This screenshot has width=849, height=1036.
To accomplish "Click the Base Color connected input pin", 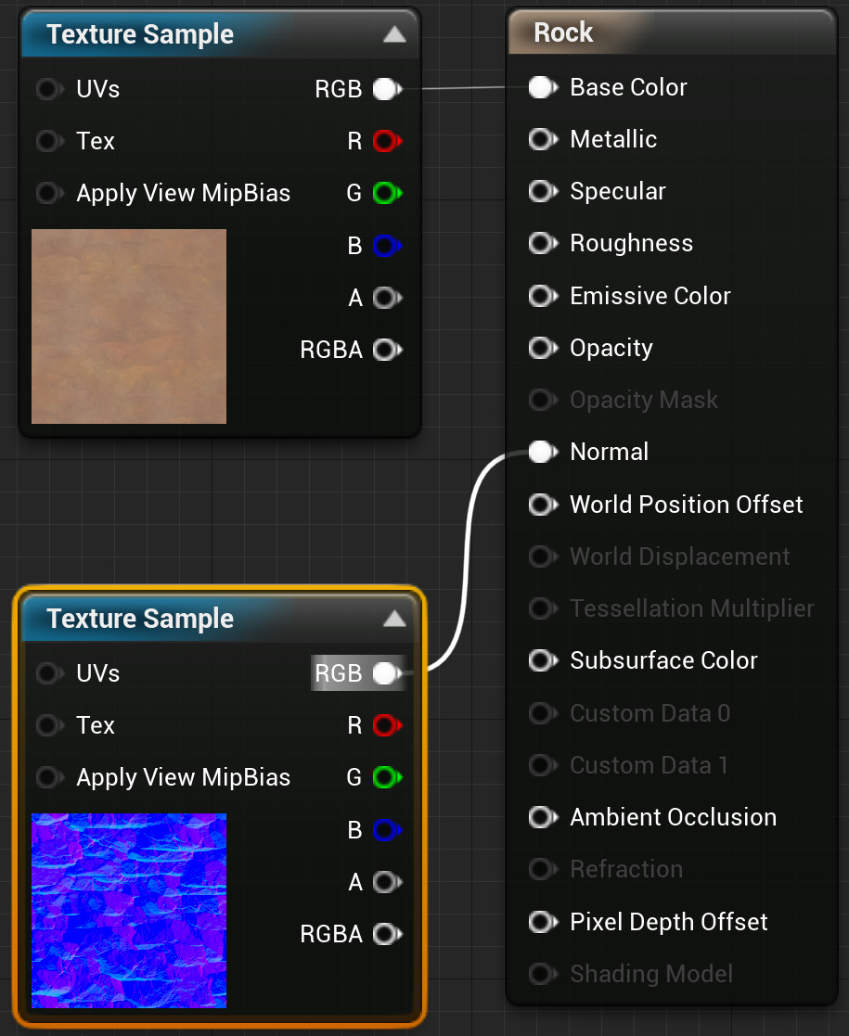I will pos(541,87).
